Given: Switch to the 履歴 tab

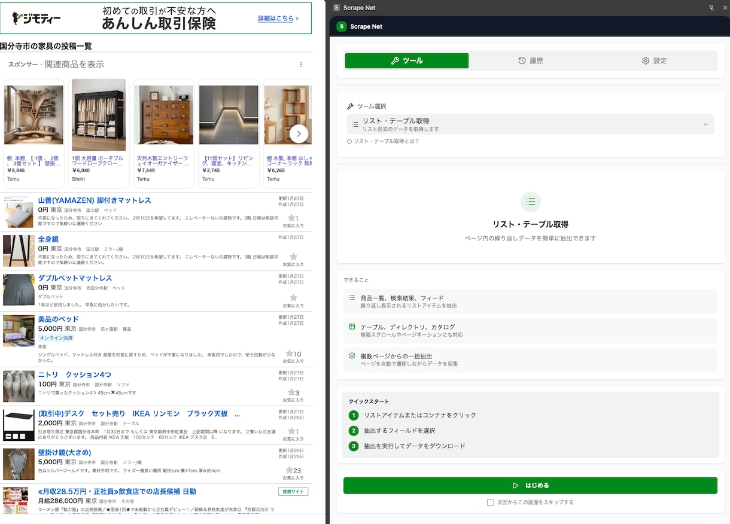Looking at the screenshot, I should 531,60.
